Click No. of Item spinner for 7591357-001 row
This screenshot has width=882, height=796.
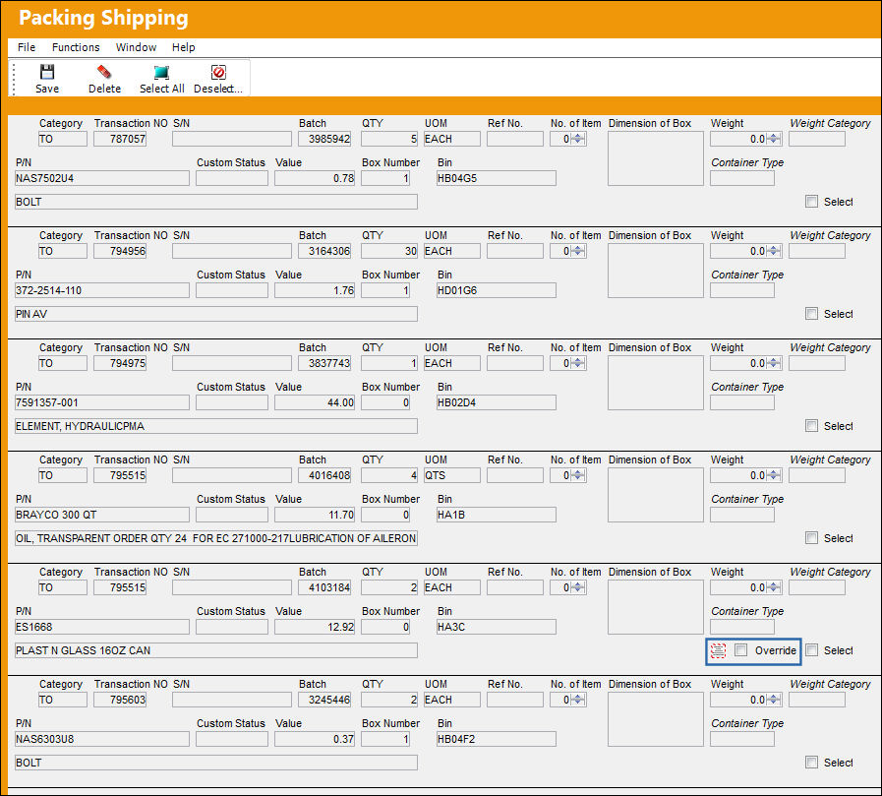coord(578,364)
